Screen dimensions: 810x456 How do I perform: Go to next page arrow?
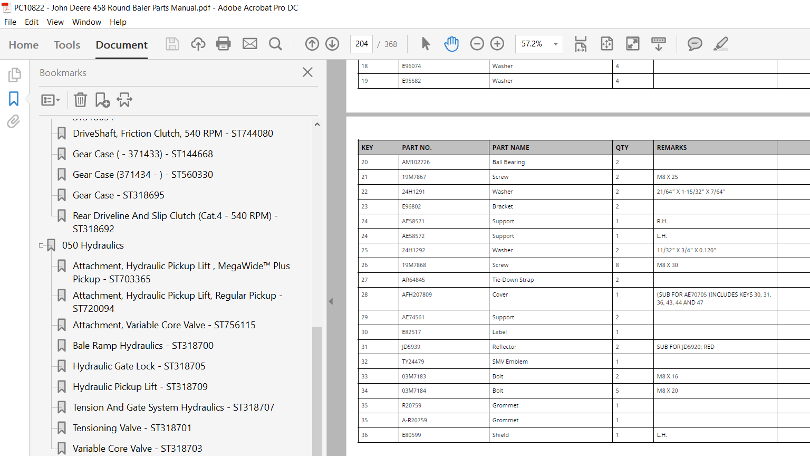(332, 44)
